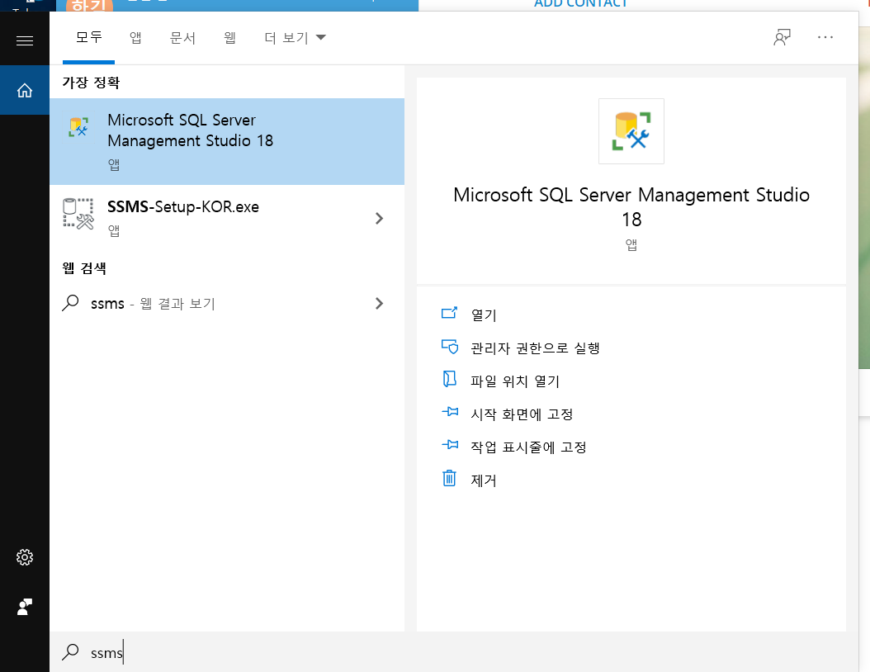This screenshot has width=870, height=672.
Task: Choose 시작 화면에 고정
Action: (522, 414)
